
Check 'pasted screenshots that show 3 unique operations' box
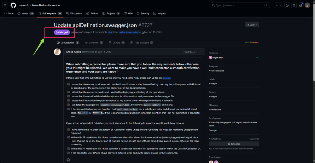pyautogui.click(x=68, y=137)
